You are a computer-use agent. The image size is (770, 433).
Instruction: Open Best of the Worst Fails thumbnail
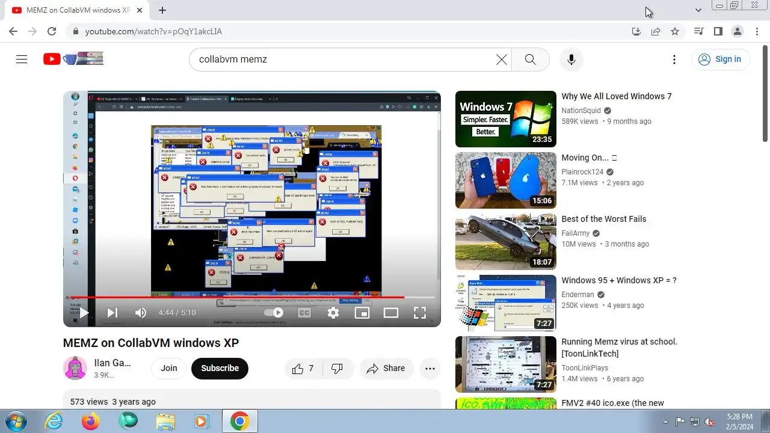tap(506, 242)
